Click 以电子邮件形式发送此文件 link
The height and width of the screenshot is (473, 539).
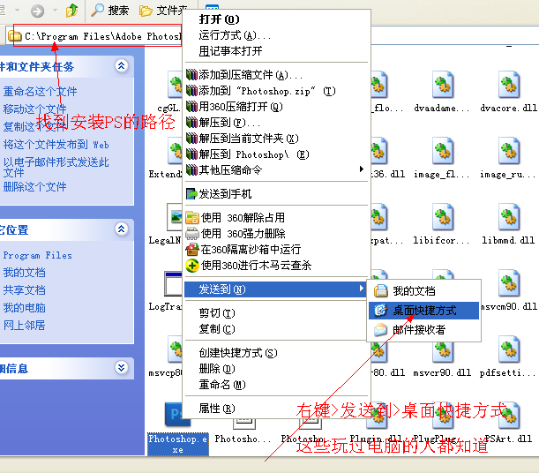coord(56,167)
